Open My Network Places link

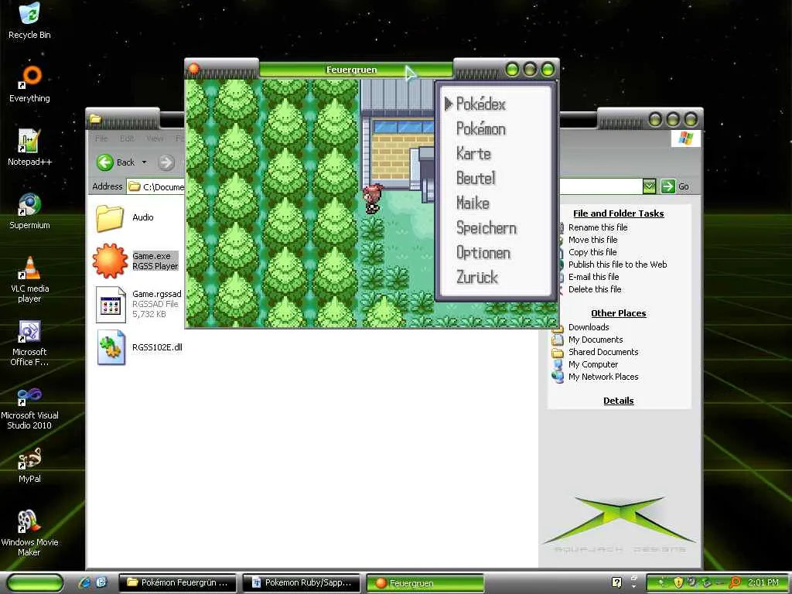tap(603, 377)
